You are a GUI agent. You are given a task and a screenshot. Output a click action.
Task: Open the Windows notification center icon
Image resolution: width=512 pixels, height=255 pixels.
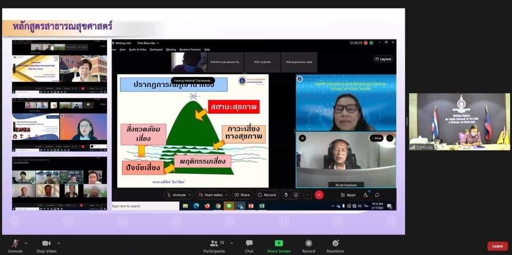coord(389,206)
